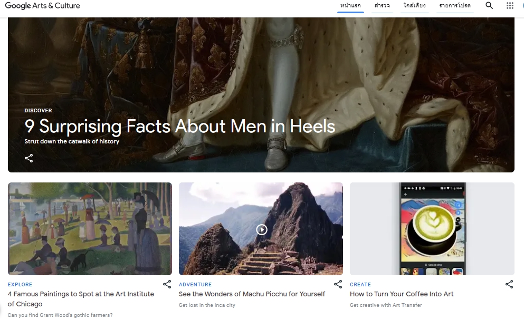Click 'Get creative with Art Transfer' text

pyautogui.click(x=386, y=305)
